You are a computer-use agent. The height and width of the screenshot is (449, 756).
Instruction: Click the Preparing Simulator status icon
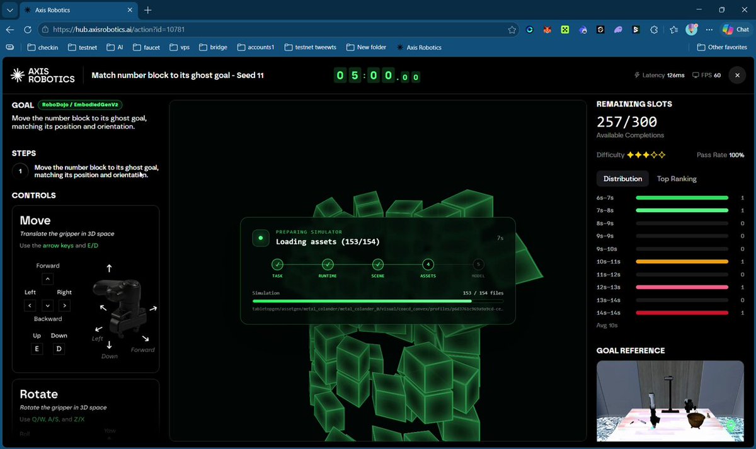coord(261,238)
